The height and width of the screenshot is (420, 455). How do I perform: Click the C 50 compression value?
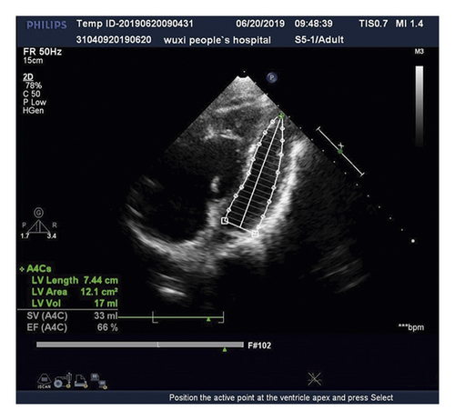(32, 94)
